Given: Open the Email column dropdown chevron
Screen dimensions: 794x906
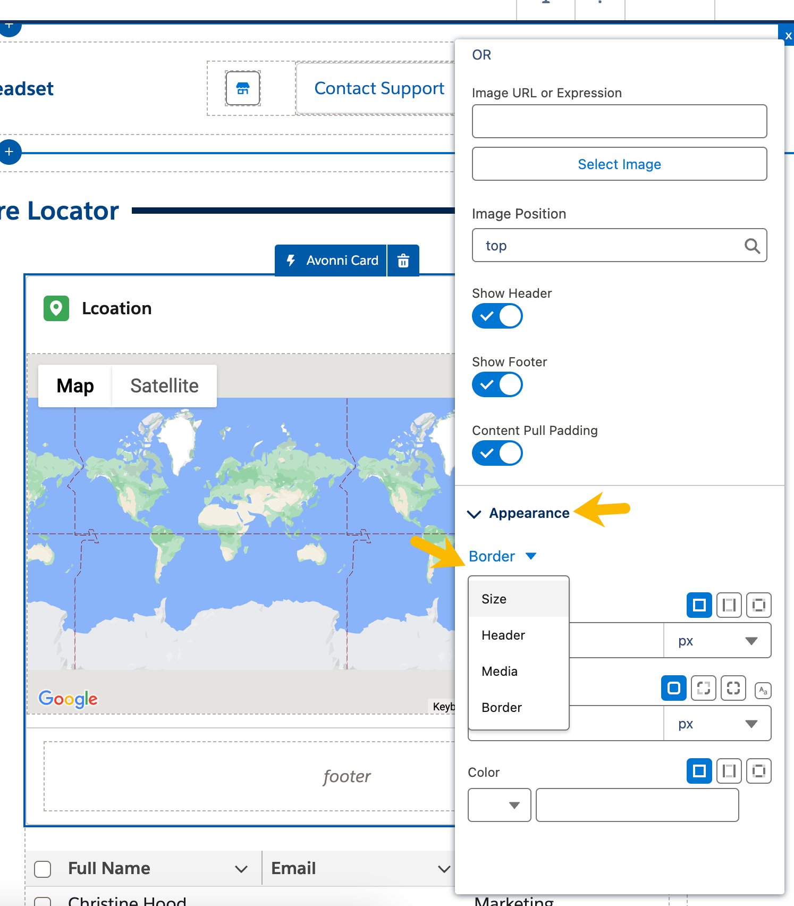Looking at the screenshot, I should coord(444,869).
